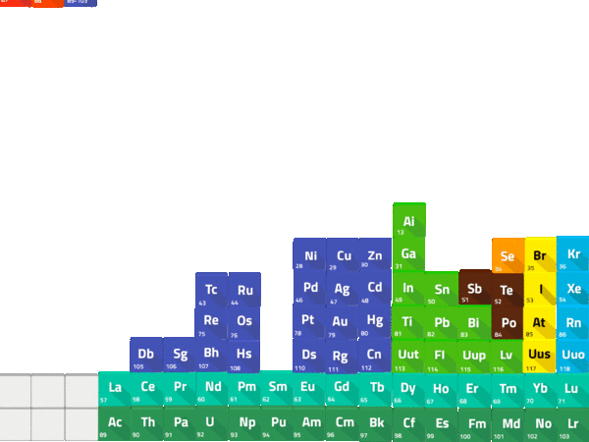Click the Fl flerovium tile
Image resolution: width=589 pixels, height=442 pixels.
point(442,356)
